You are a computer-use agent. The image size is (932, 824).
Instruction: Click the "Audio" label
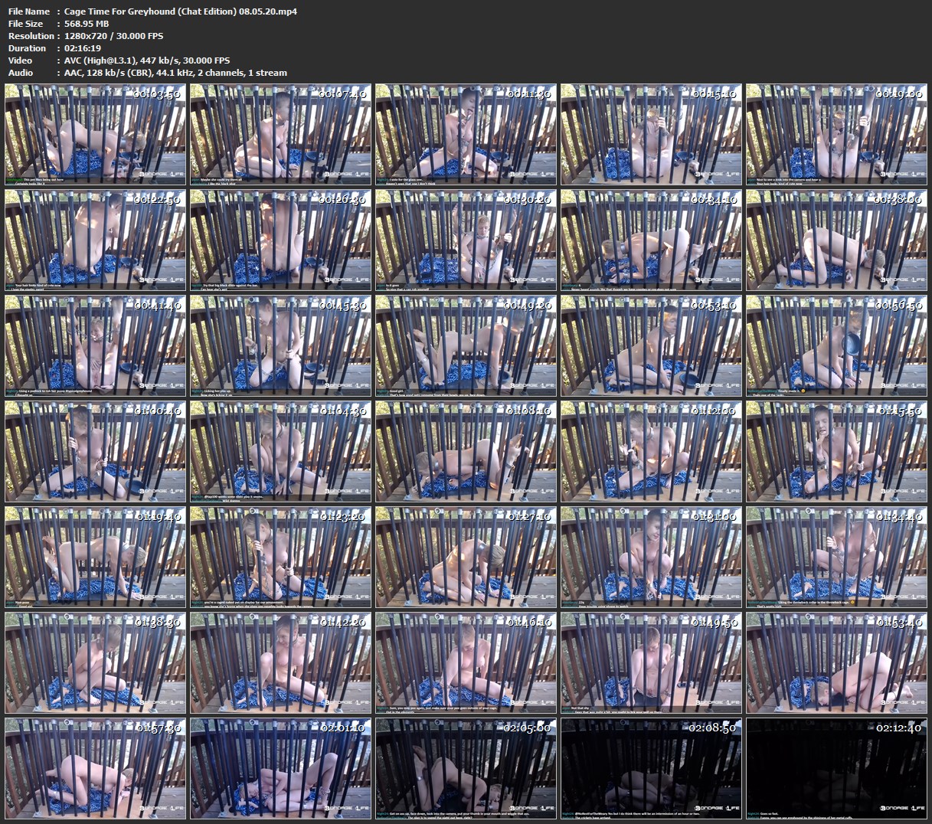point(20,73)
